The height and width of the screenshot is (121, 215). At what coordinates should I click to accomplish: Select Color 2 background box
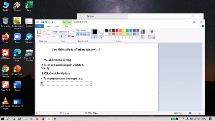point(101,34)
